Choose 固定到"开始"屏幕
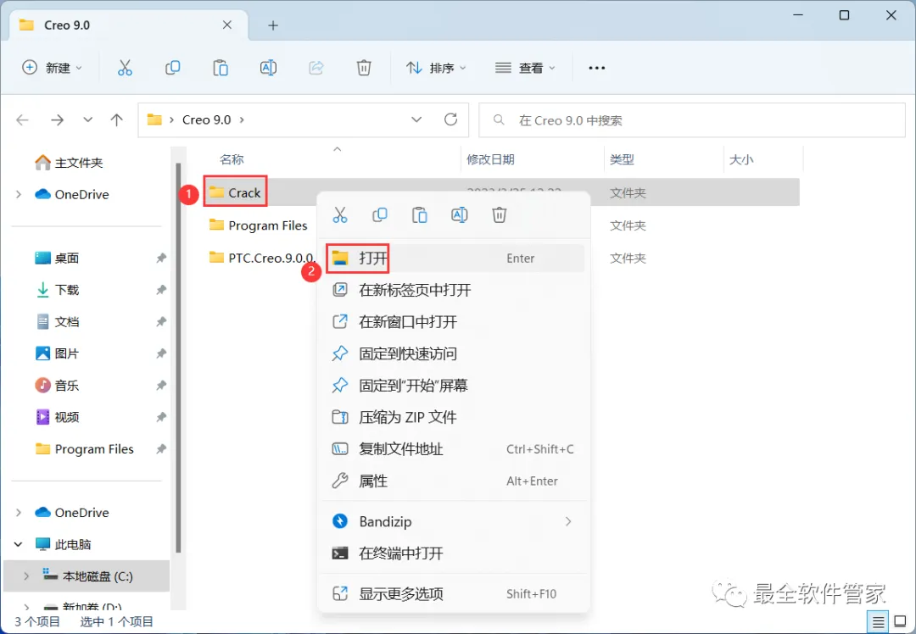 tap(453, 386)
